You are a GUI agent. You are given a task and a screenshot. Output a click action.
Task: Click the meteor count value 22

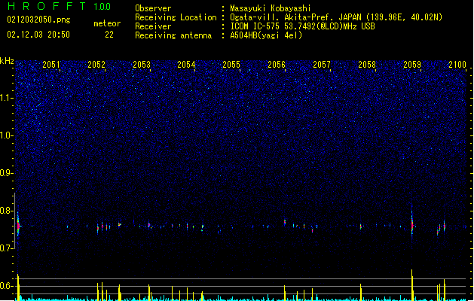(x=109, y=35)
